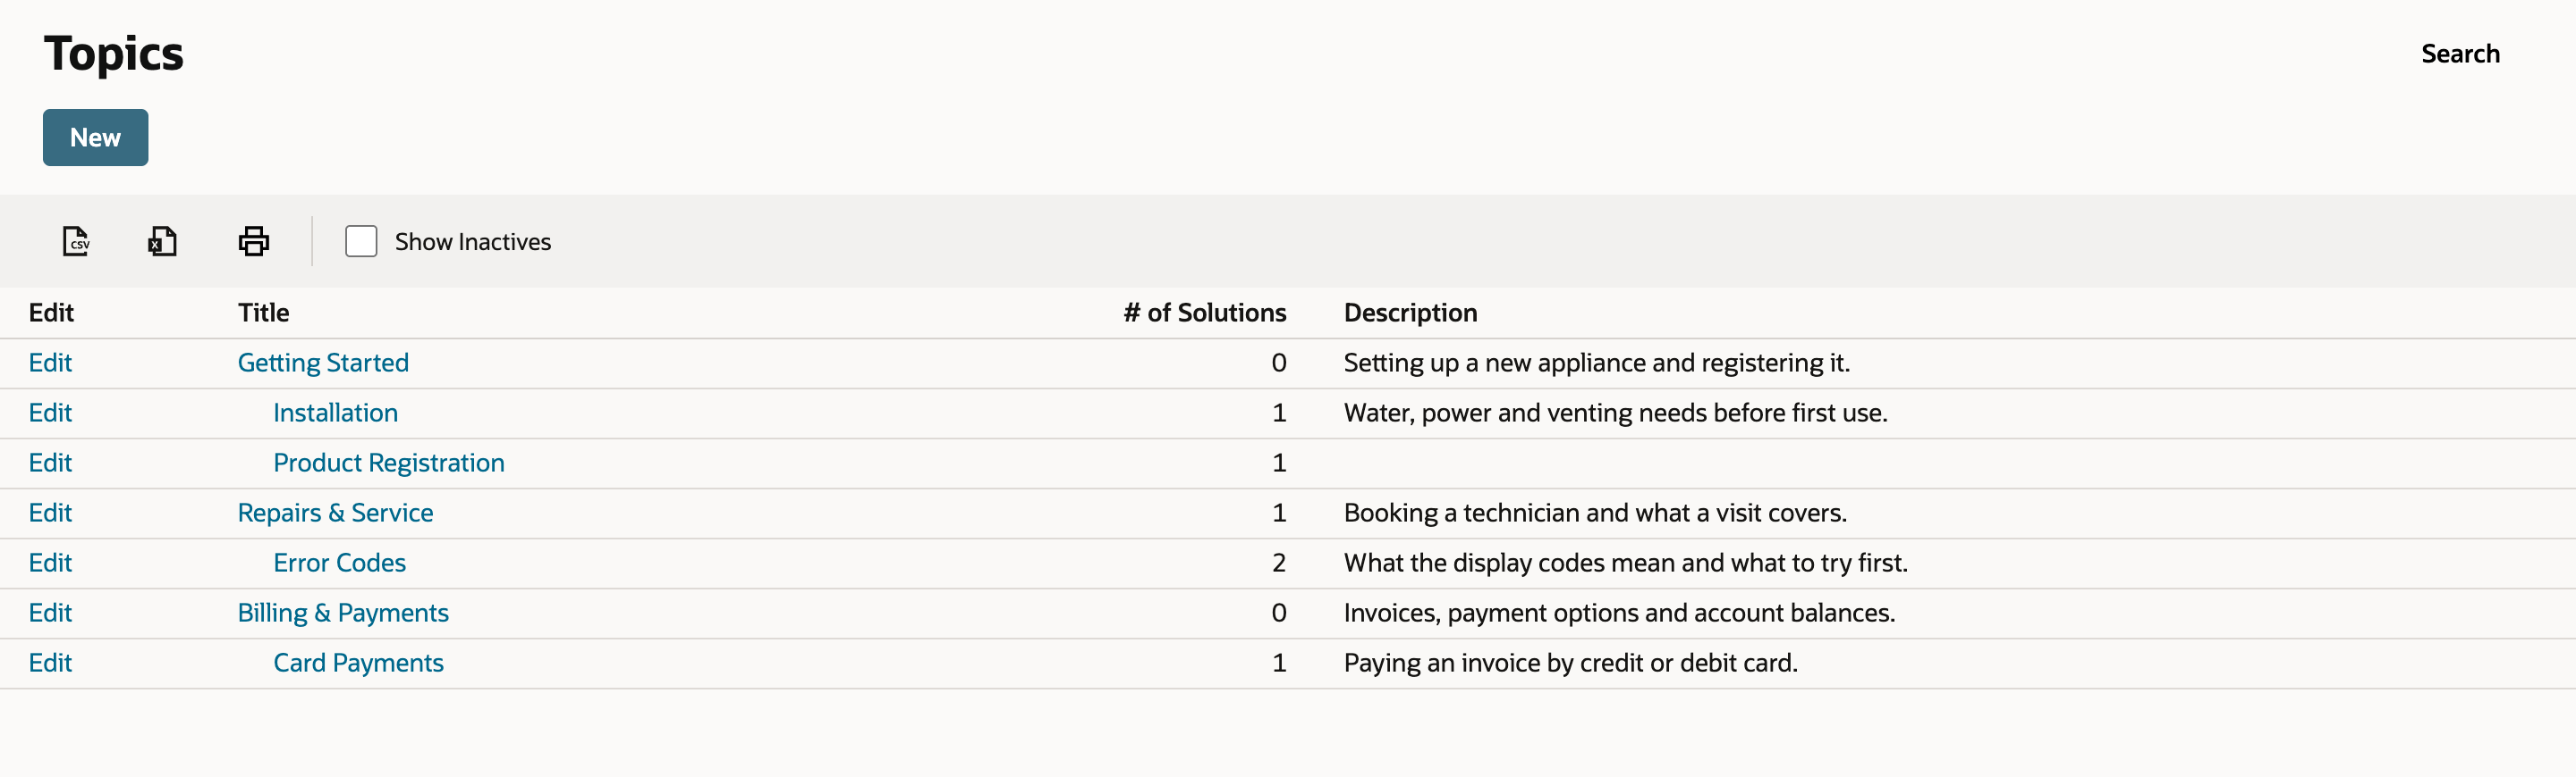Open the Installation subtopic
2576x777 pixels.
(335, 413)
